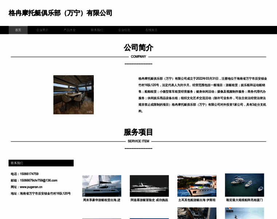Image resolution: width=277 pixels, height=219 pixels.
Task: Open the yacht interior dining room photo
Action: pos(74,95)
